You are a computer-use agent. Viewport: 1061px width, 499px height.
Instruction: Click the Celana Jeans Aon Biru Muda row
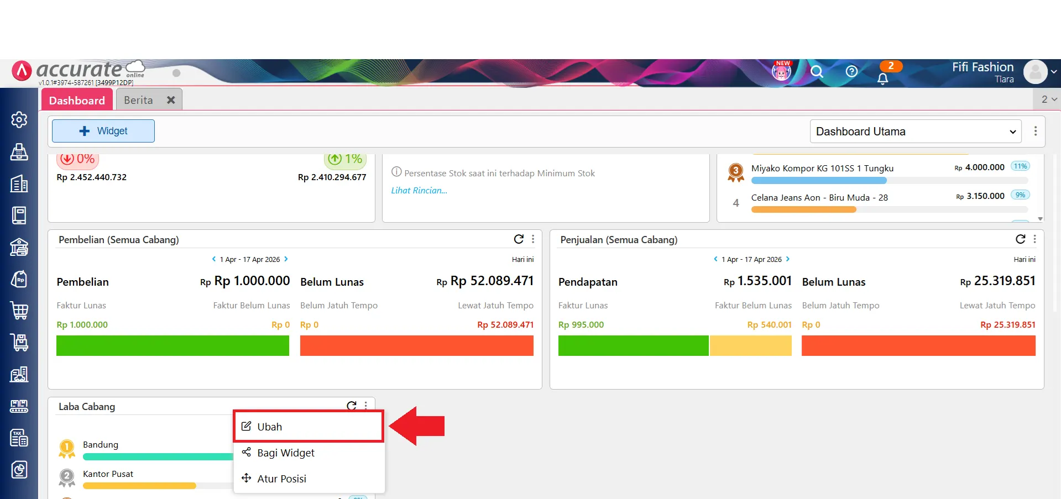(x=879, y=202)
